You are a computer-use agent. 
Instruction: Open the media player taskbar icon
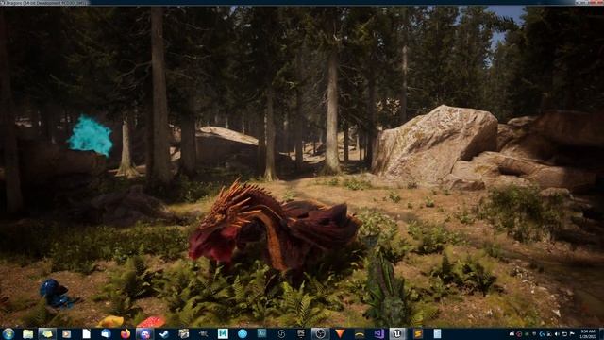coord(67,333)
